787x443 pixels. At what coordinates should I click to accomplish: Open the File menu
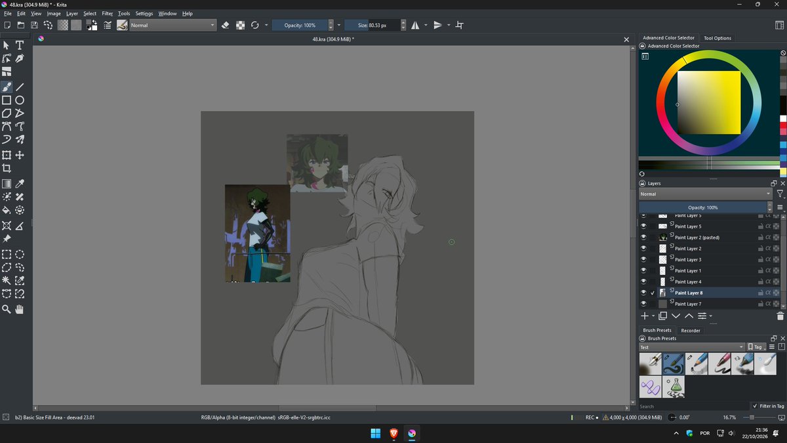click(x=8, y=13)
